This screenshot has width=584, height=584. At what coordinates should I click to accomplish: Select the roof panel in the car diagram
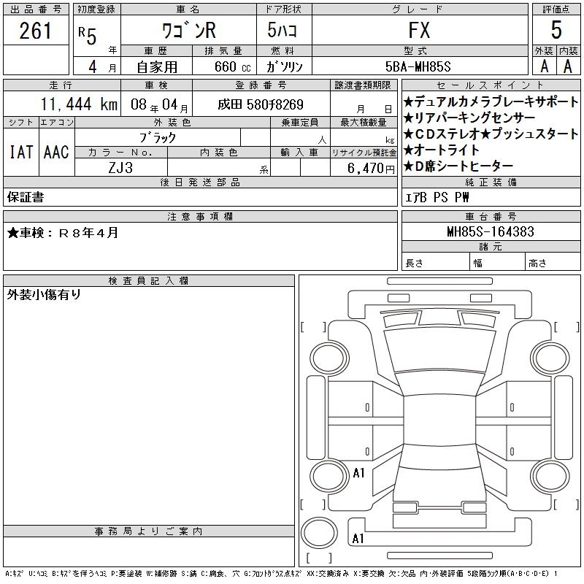[439, 419]
